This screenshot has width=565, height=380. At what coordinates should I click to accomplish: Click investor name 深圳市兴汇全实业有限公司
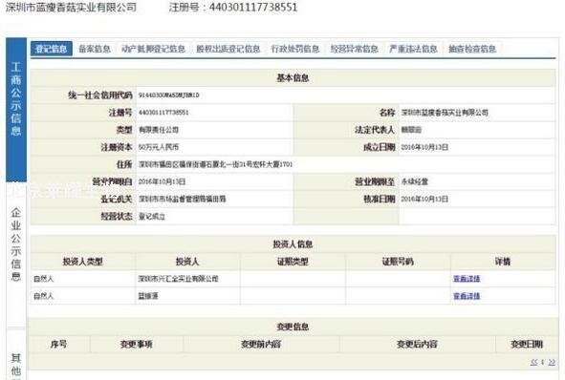click(179, 279)
